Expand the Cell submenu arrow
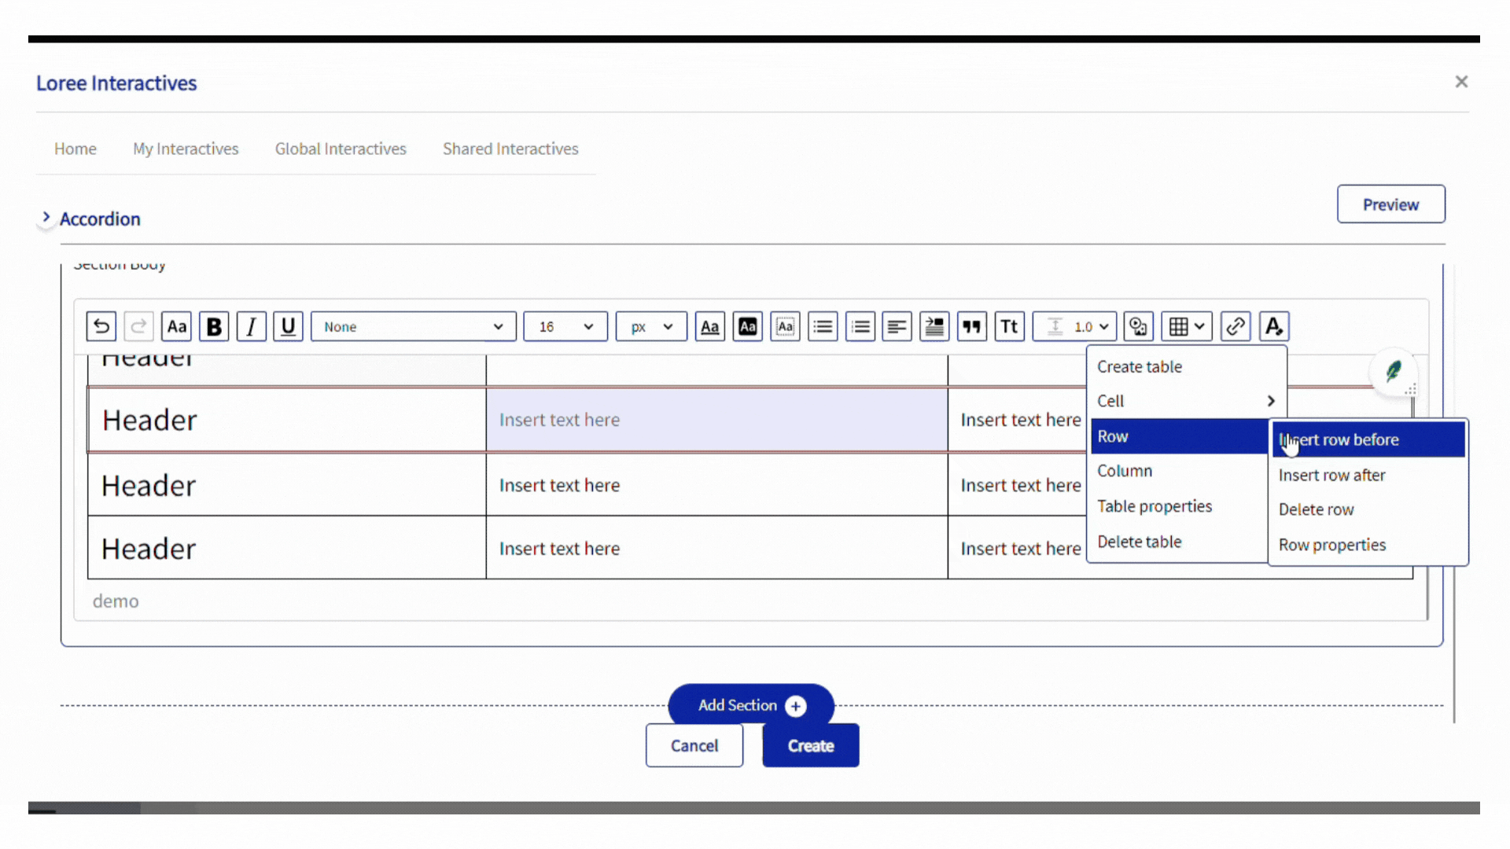 tap(1270, 401)
